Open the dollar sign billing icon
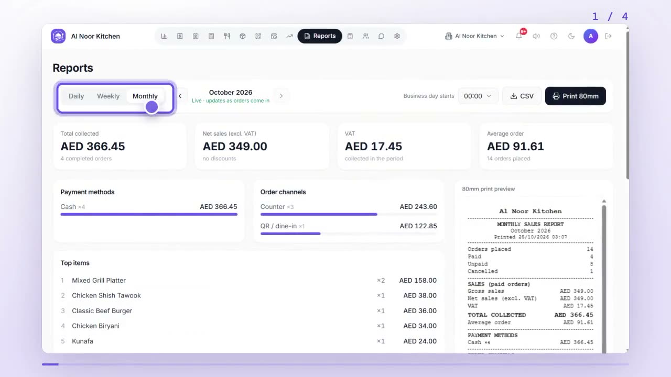Viewport: 671px width, 377px height. click(x=180, y=36)
